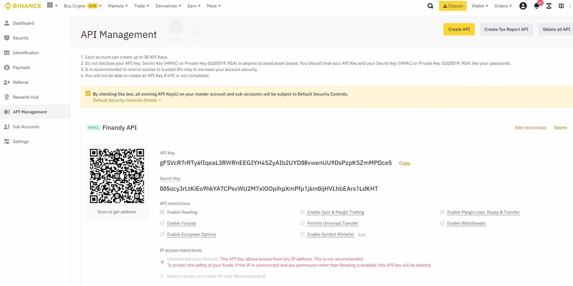
Task: Click the QR code image
Action: (117, 176)
